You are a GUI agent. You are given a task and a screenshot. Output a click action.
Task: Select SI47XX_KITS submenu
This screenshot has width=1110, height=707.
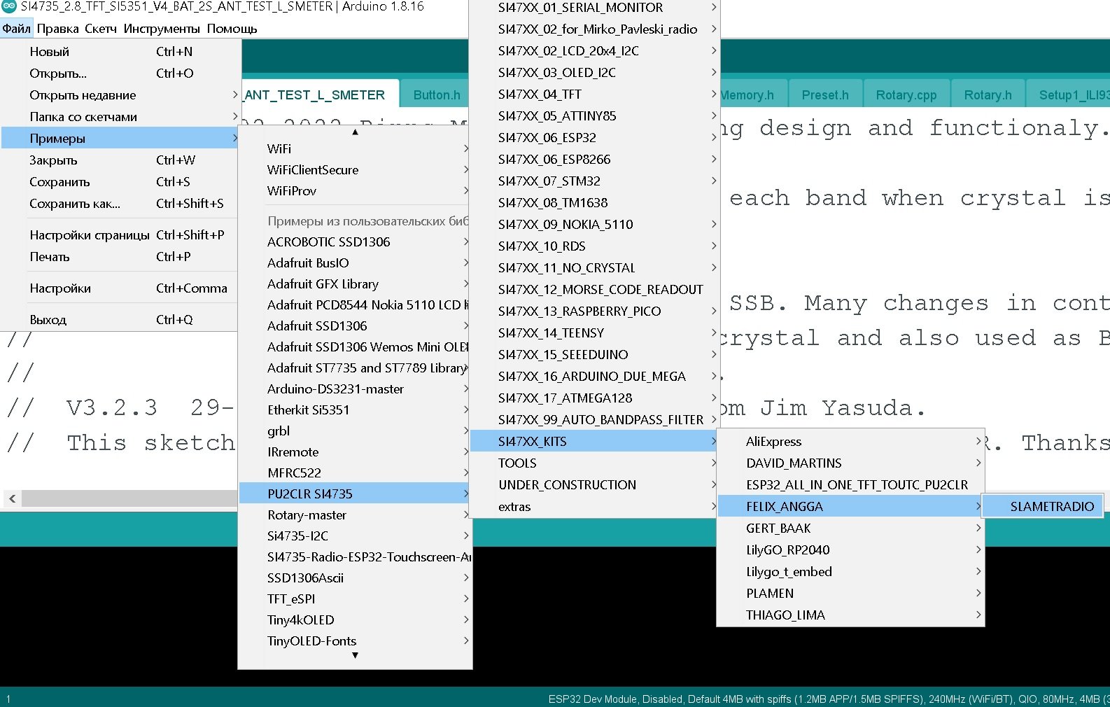[x=594, y=441]
